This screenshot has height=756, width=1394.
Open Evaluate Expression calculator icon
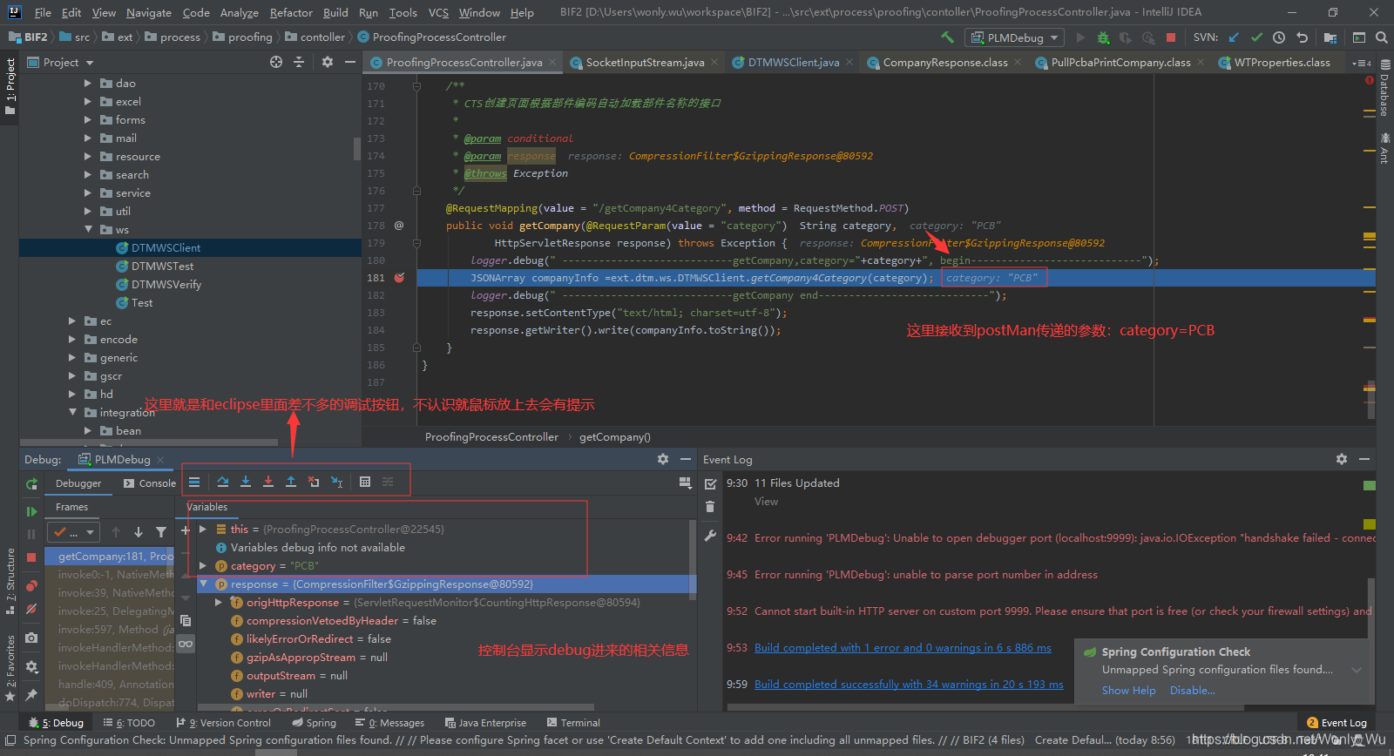[x=365, y=482]
